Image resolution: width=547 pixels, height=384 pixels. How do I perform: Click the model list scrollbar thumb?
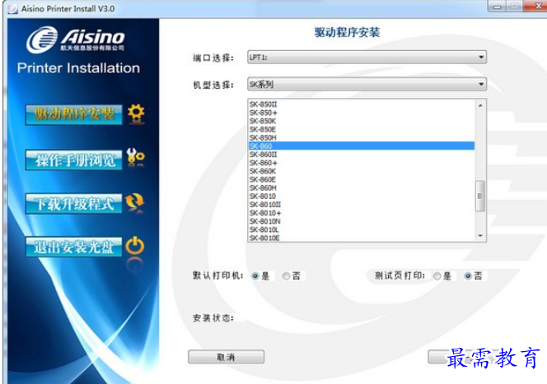click(x=480, y=196)
